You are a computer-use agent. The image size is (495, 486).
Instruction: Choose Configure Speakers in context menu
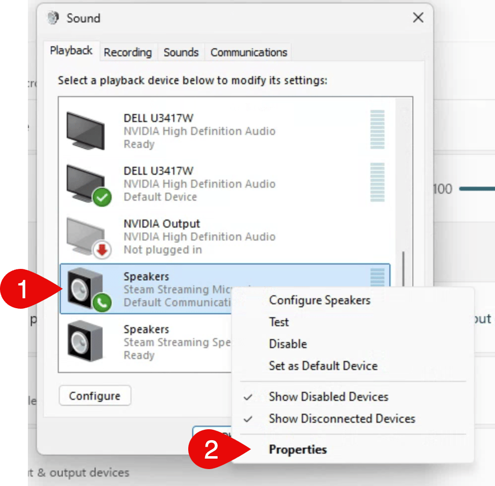(x=320, y=300)
